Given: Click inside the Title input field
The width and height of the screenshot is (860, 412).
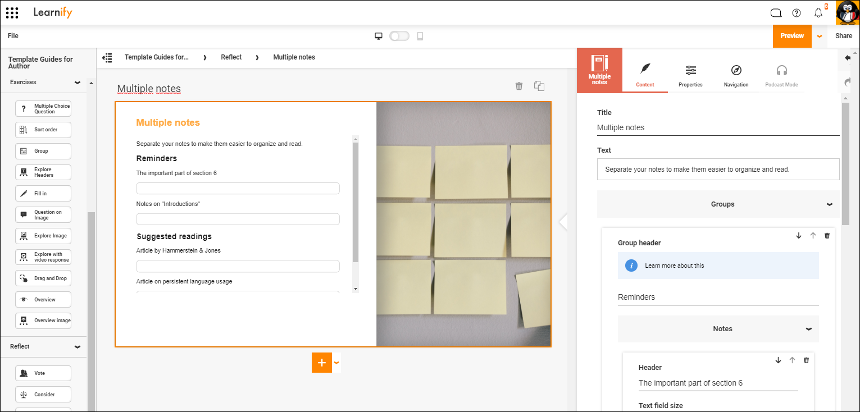Looking at the screenshot, I should pyautogui.click(x=718, y=127).
